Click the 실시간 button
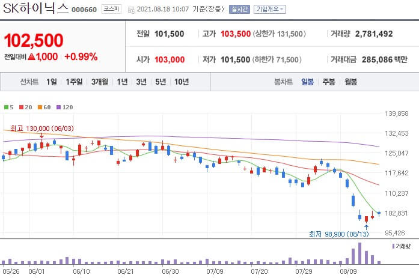Viewport: 419px width, 278px height. click(x=239, y=10)
